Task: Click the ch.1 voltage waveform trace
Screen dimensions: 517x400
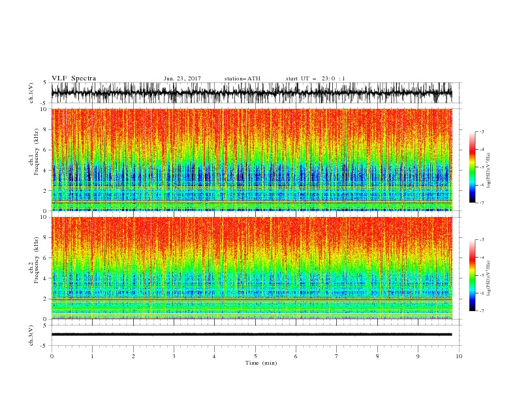Action: click(251, 93)
